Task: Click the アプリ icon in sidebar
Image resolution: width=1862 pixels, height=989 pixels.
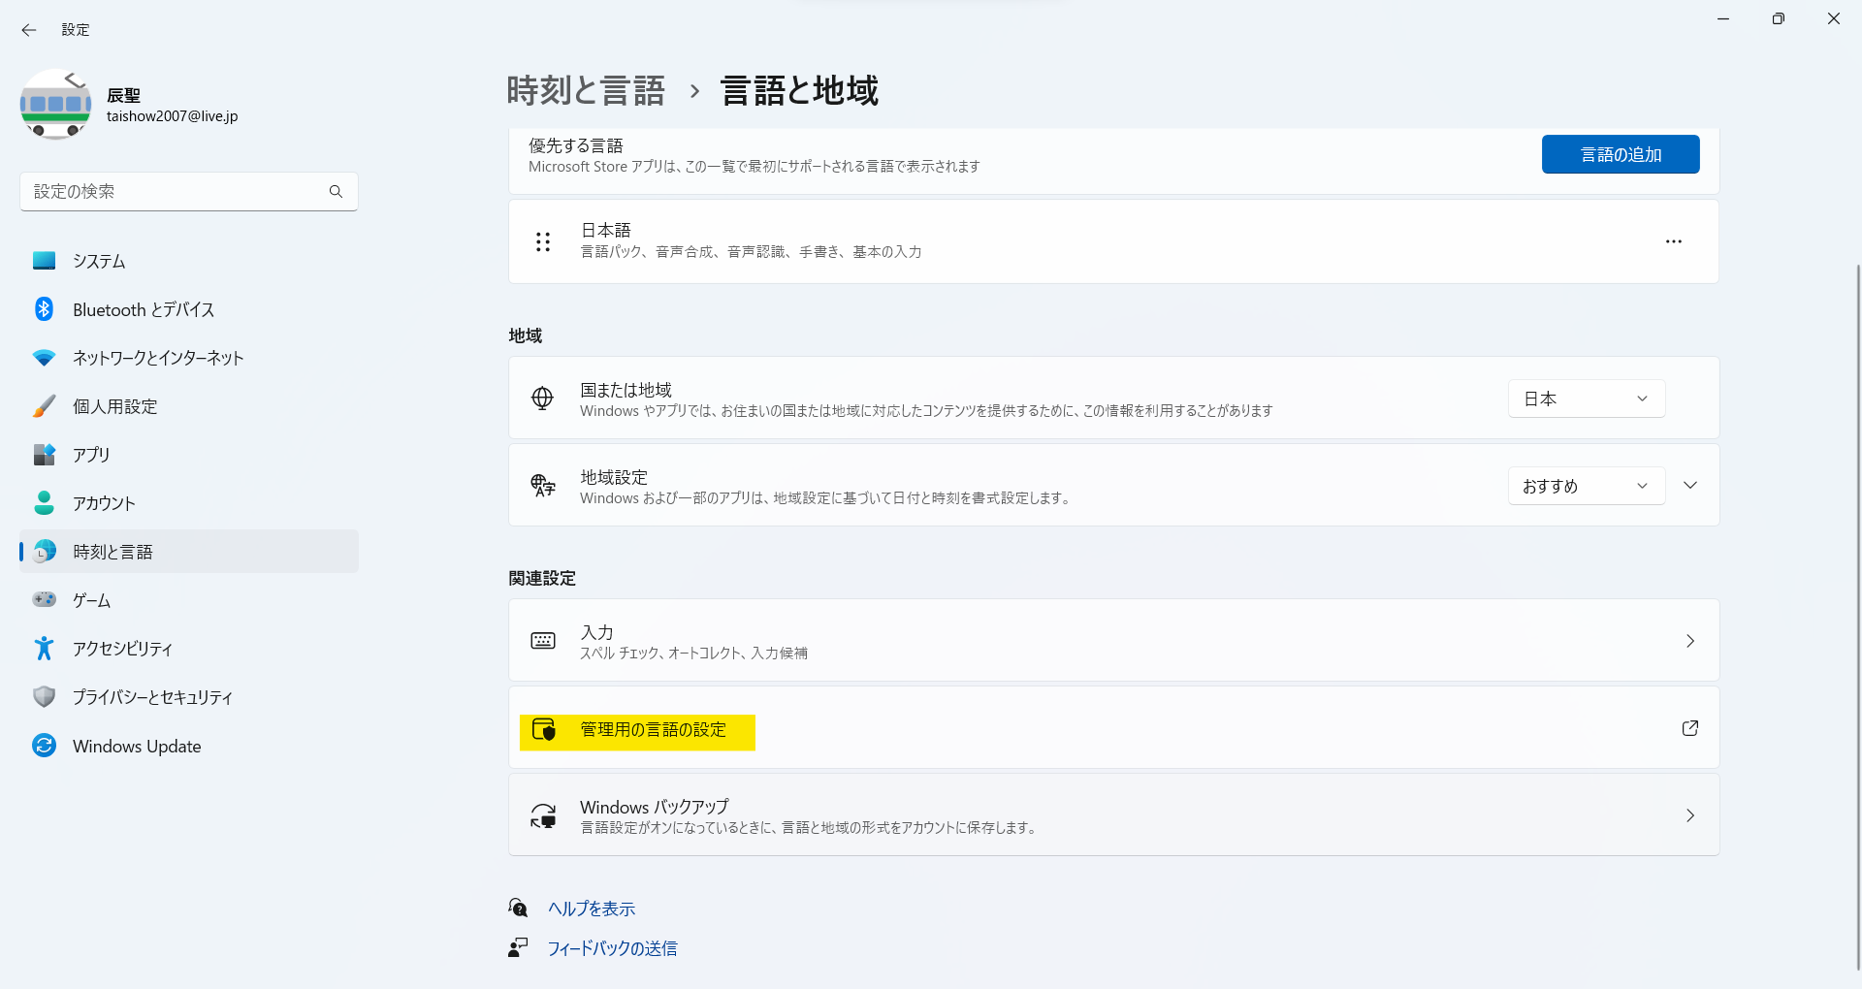Action: coord(44,455)
